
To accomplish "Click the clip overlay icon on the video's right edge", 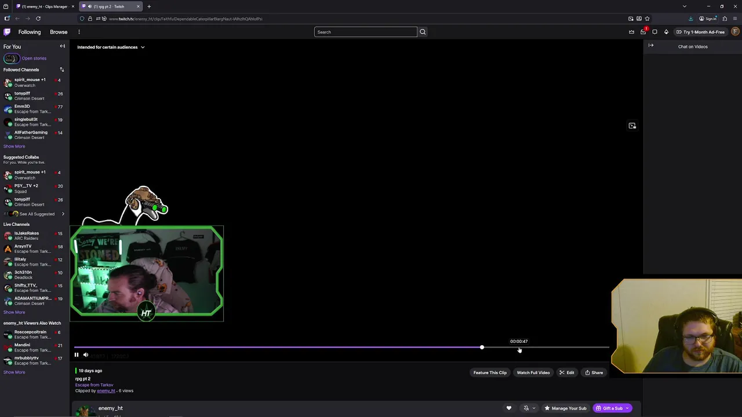I will coord(632,126).
